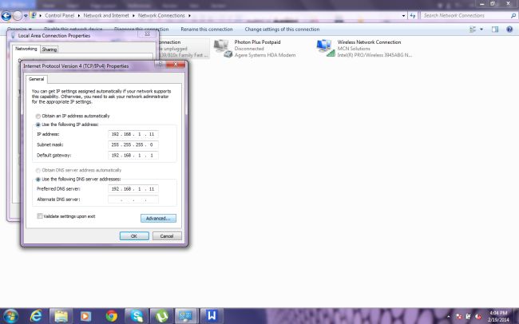Click the help button in IPv4 dialog title bar

(x=160, y=64)
